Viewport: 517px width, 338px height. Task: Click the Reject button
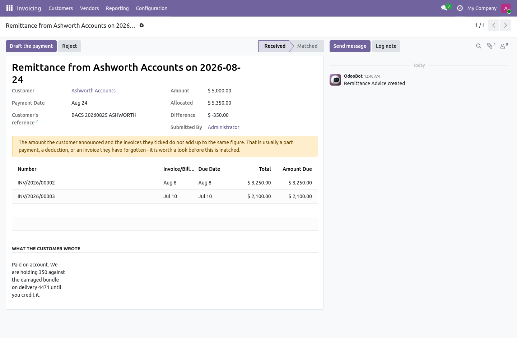[x=70, y=46]
